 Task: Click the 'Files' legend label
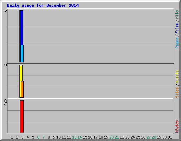tap(177, 28)
